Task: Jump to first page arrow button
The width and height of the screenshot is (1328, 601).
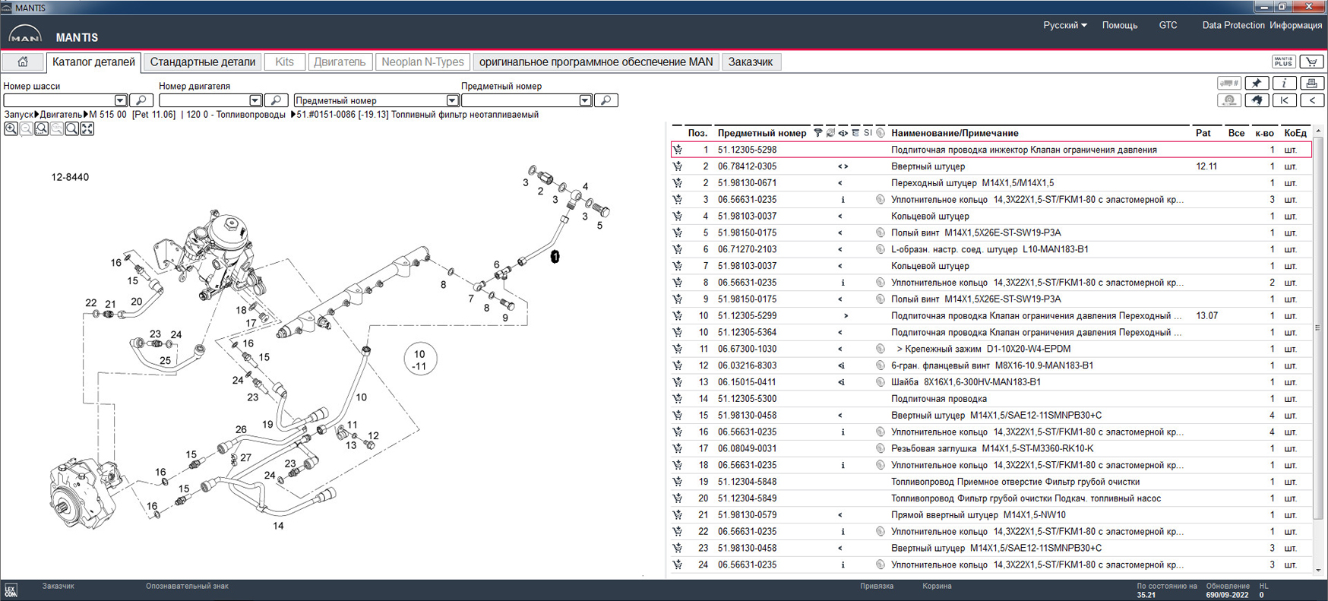Action: coord(1284,100)
